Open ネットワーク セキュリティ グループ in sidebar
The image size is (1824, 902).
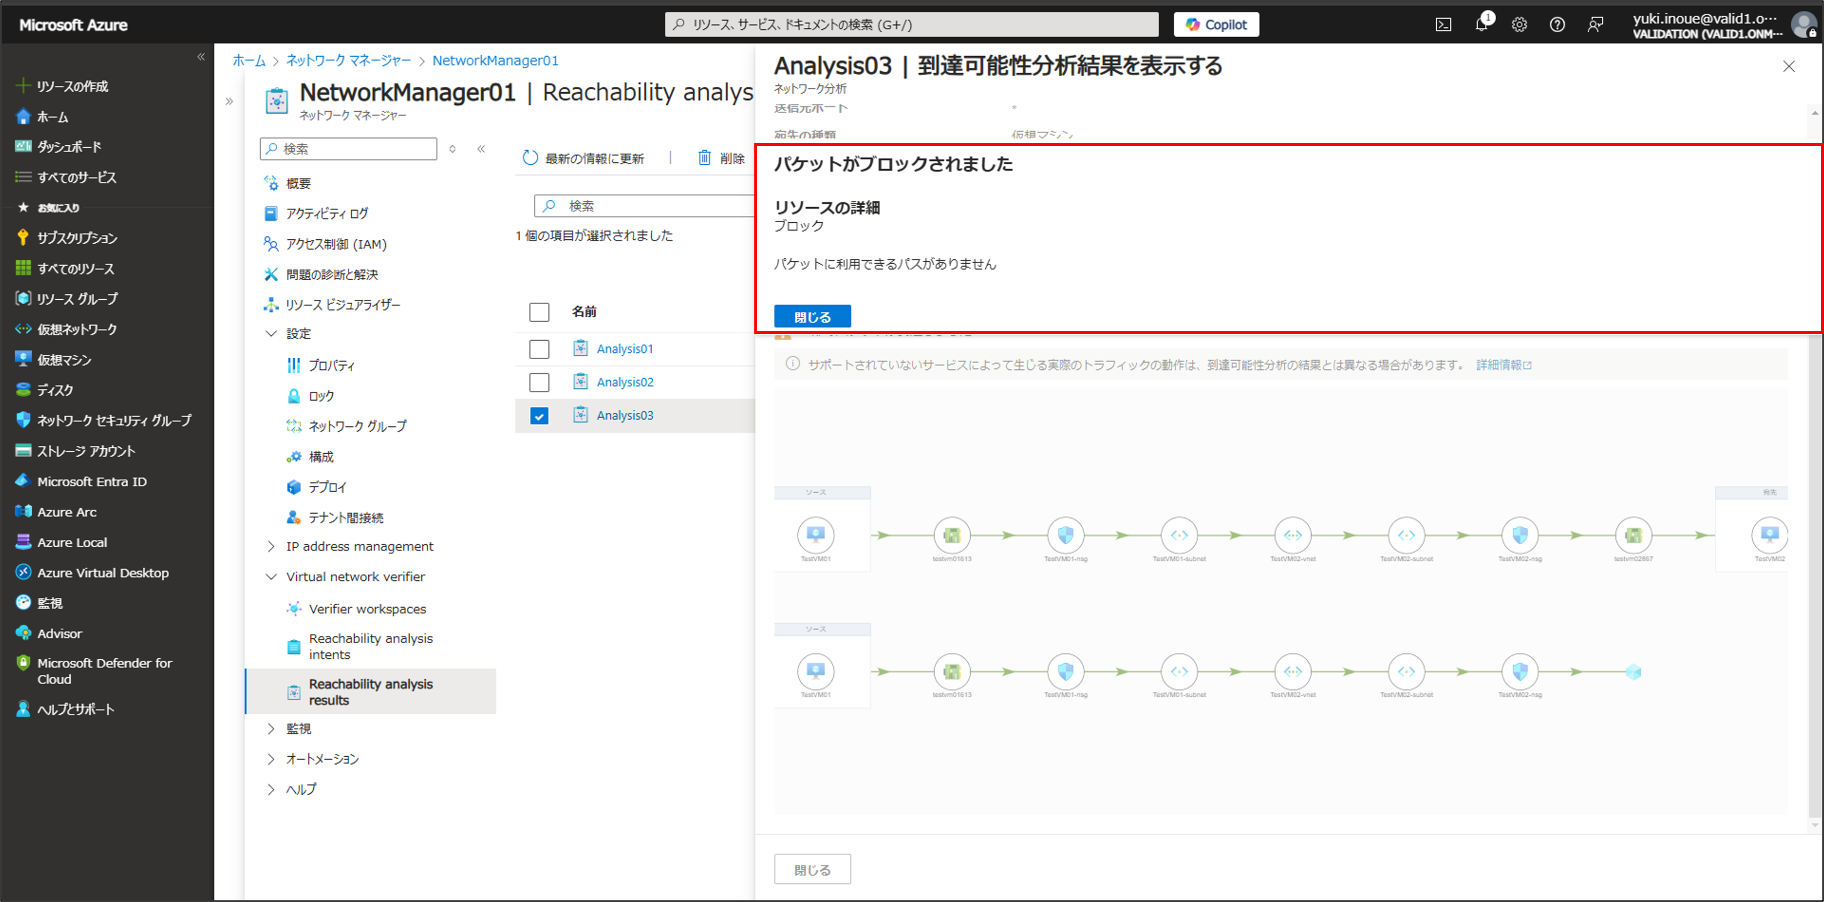click(103, 420)
